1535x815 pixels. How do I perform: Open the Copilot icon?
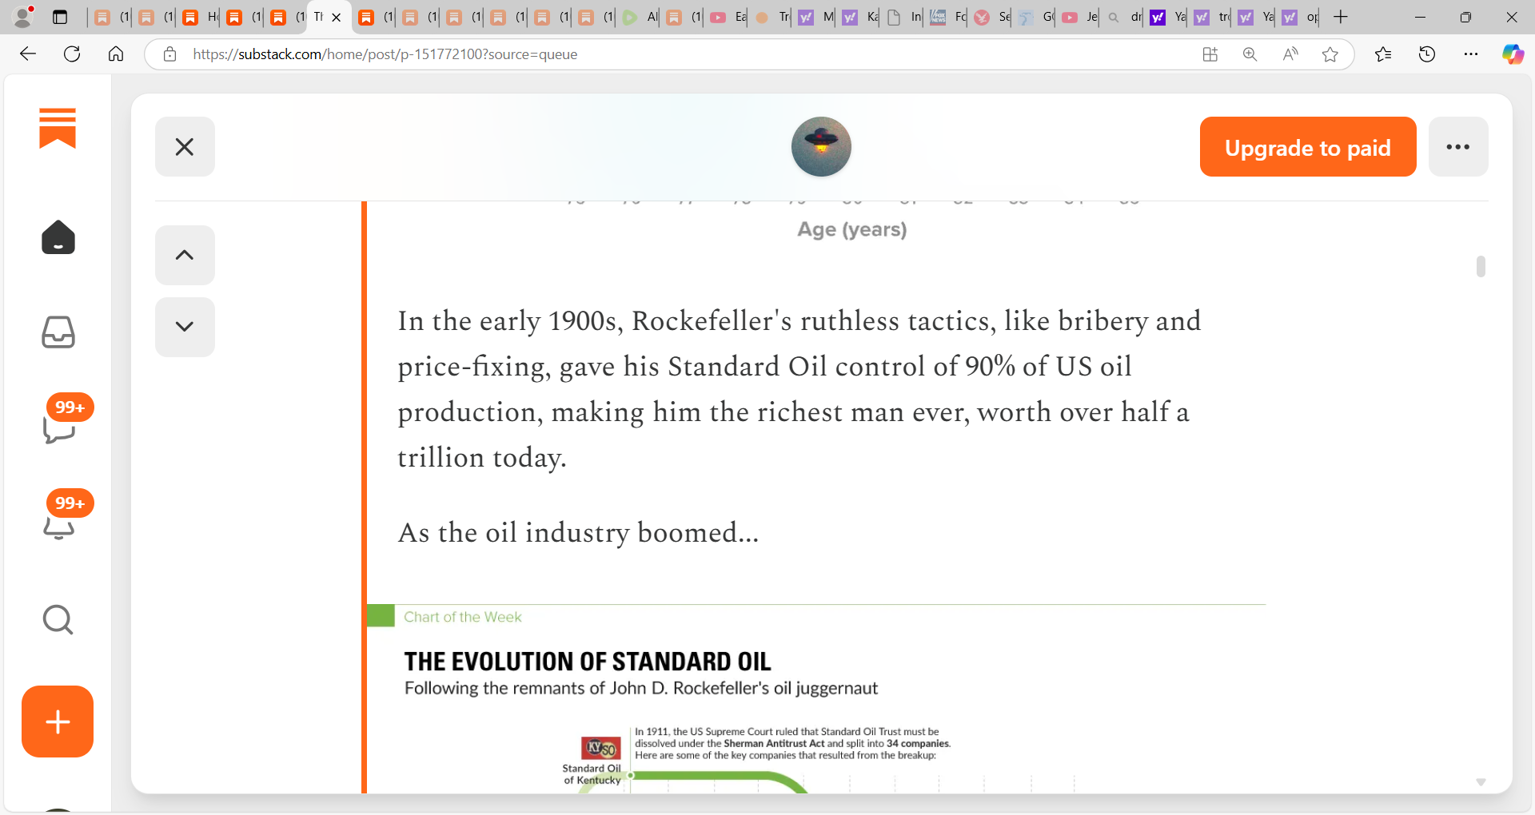(1513, 54)
